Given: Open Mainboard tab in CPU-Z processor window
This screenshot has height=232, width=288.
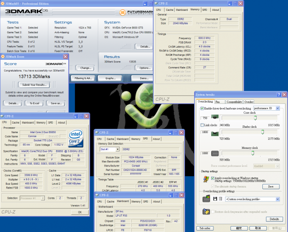Looking at the screenshot, I should (28, 123).
